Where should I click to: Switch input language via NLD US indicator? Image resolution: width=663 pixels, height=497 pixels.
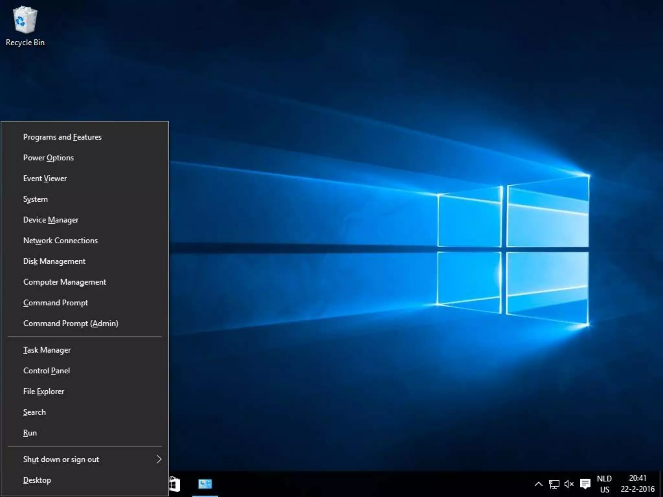[x=604, y=484]
